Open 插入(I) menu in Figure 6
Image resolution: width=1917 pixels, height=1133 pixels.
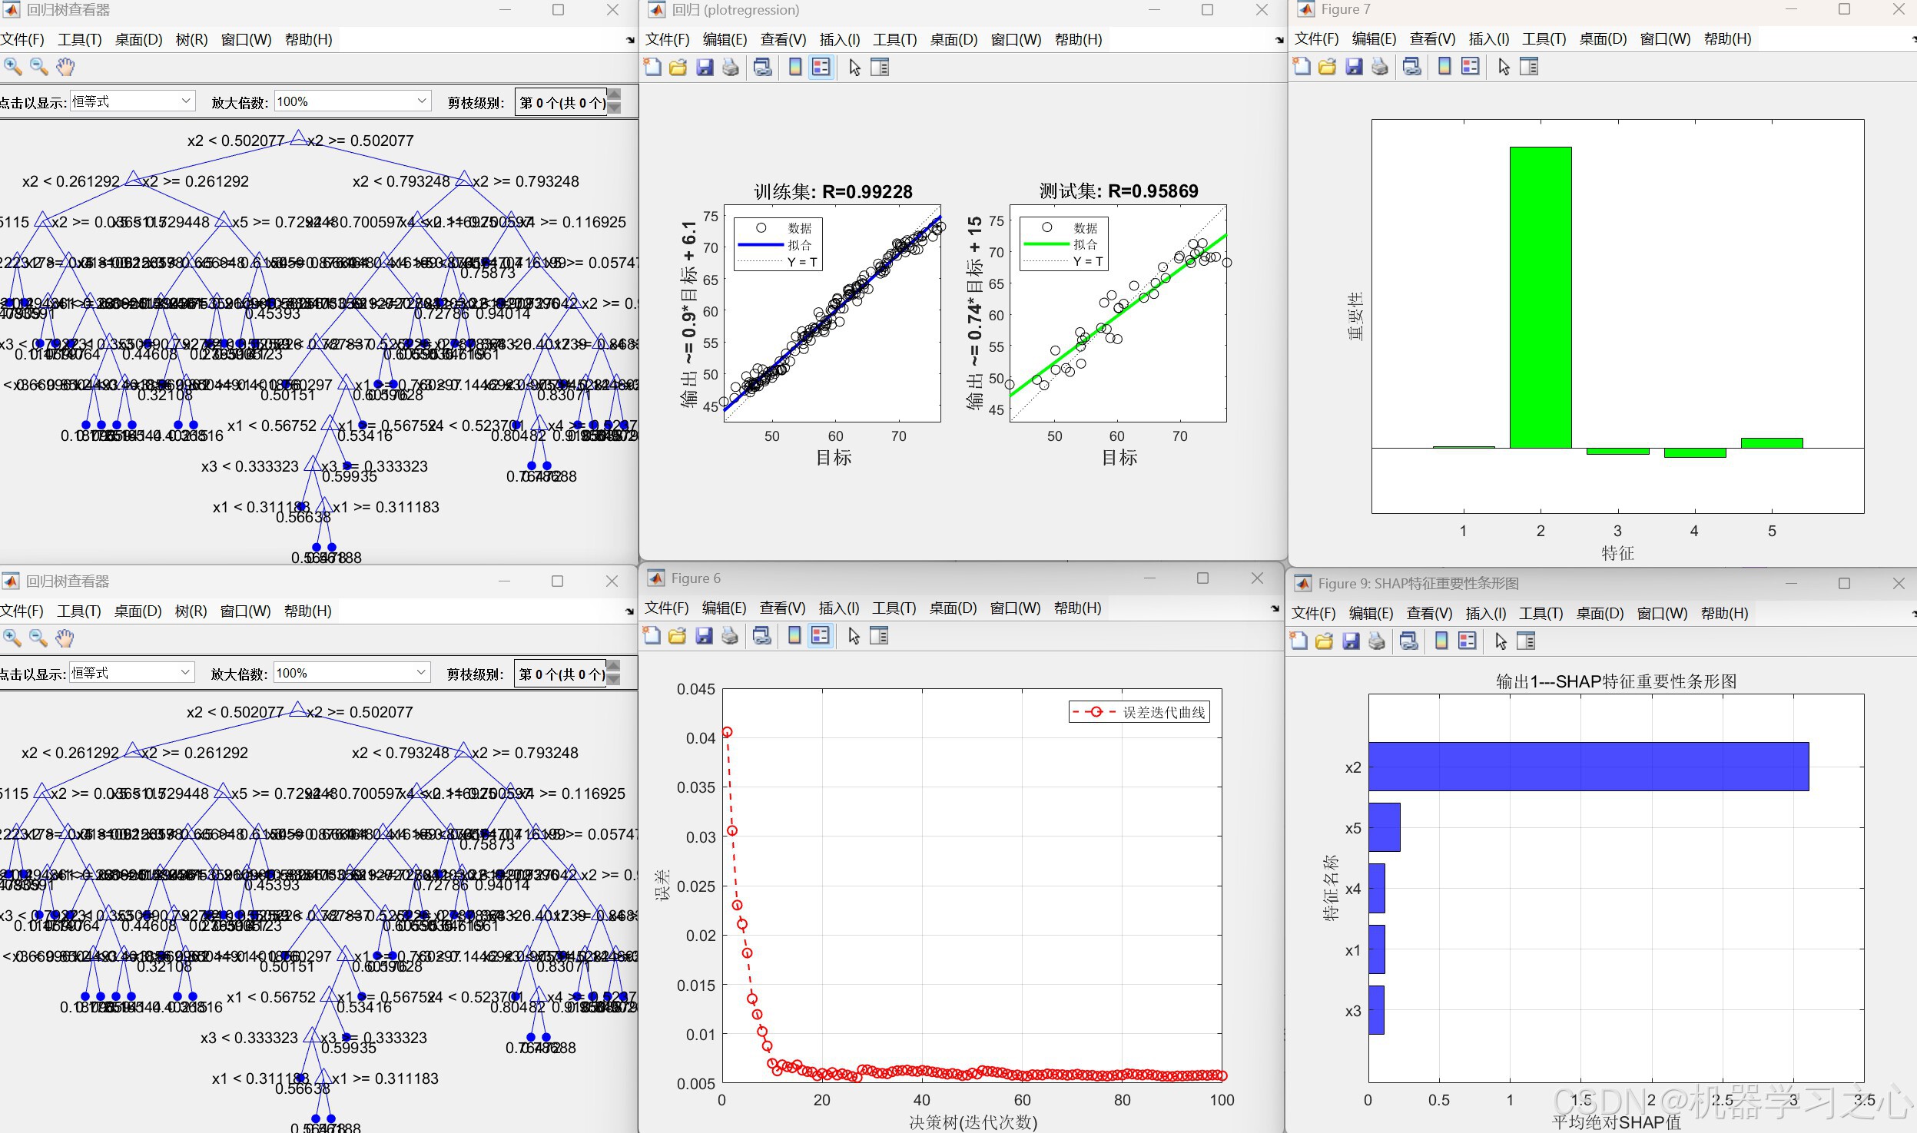point(838,608)
